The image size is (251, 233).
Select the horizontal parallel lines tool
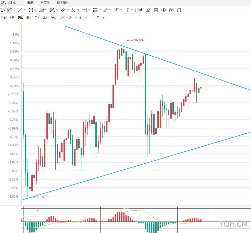42,10
